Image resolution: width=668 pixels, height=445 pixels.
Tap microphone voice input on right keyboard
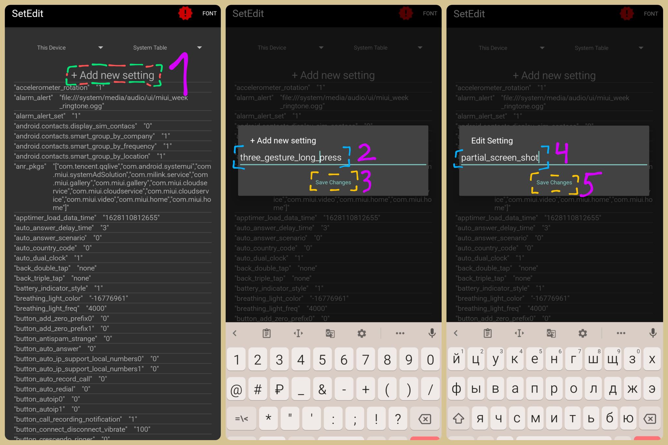653,333
